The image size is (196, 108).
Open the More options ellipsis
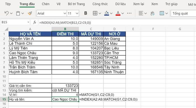pos(129,13)
